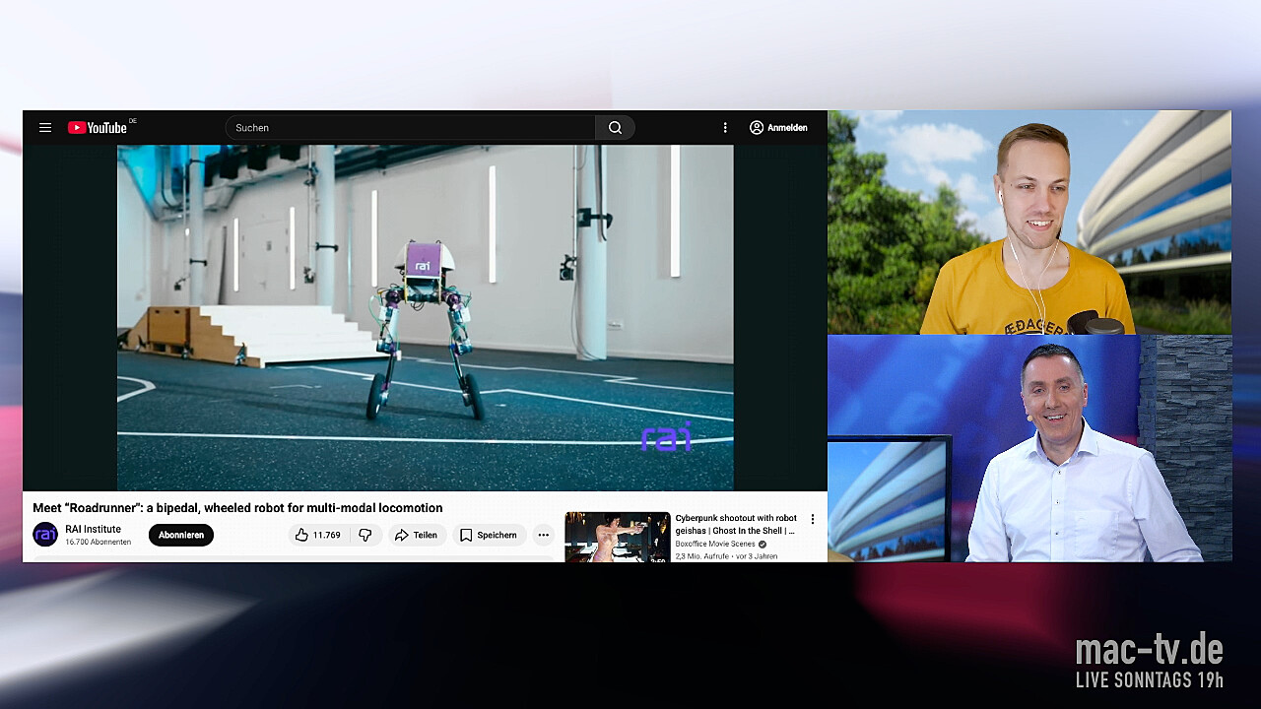
Task: Focus the Suchen search field
Action: (410, 128)
